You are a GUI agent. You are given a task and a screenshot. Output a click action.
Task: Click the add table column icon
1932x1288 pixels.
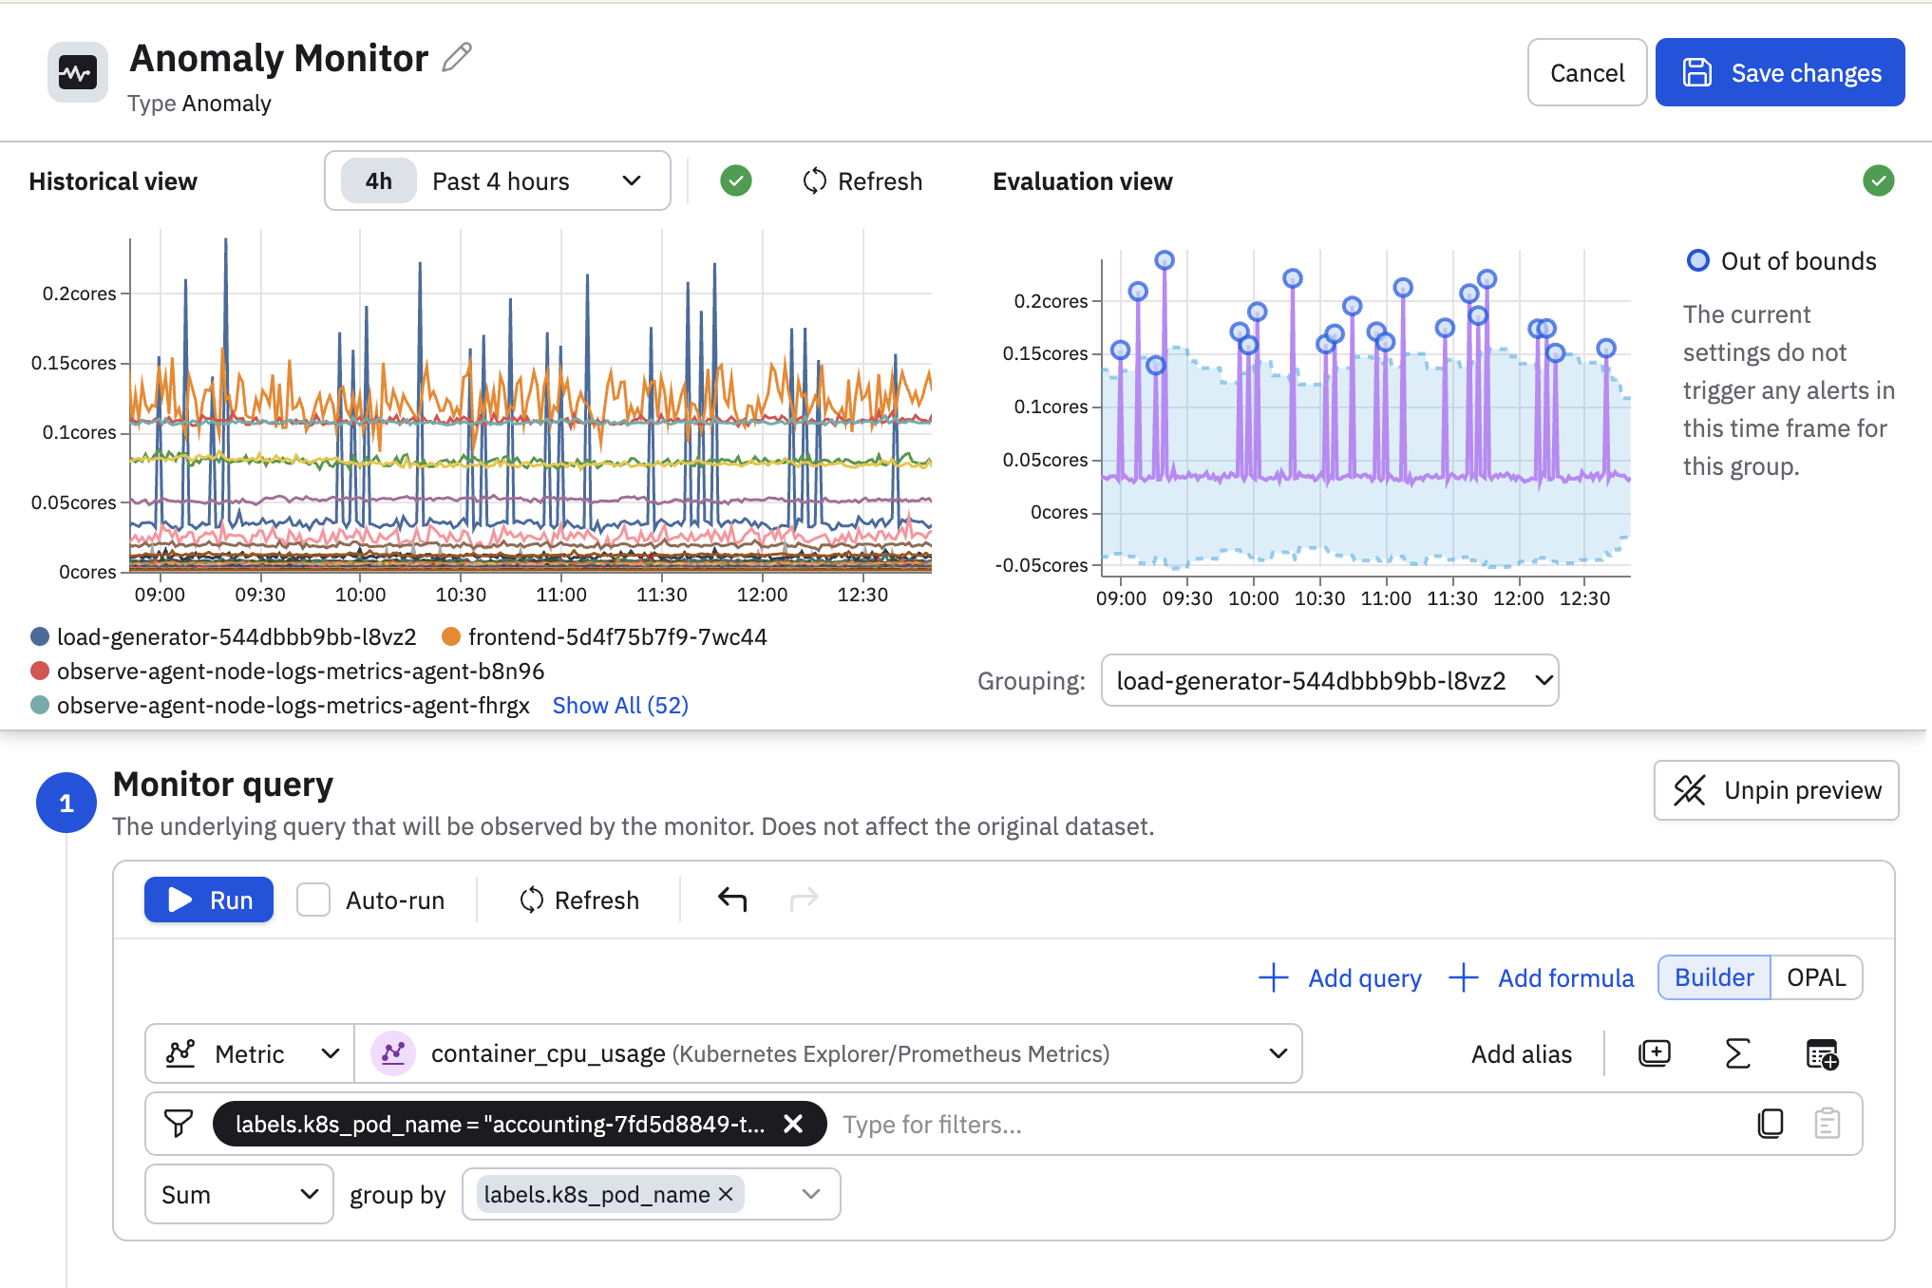pos(1821,1053)
